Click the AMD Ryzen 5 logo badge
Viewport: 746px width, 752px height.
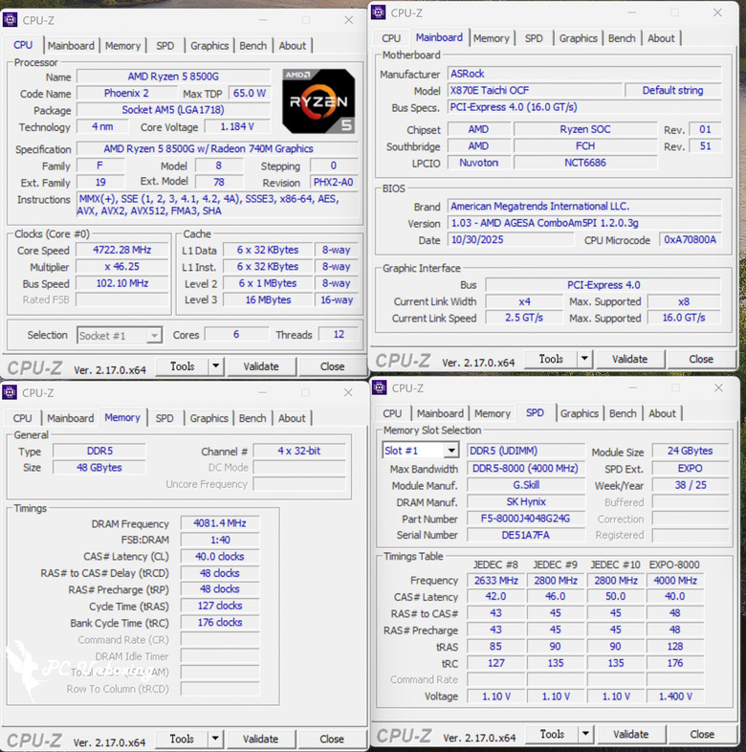tap(318, 101)
